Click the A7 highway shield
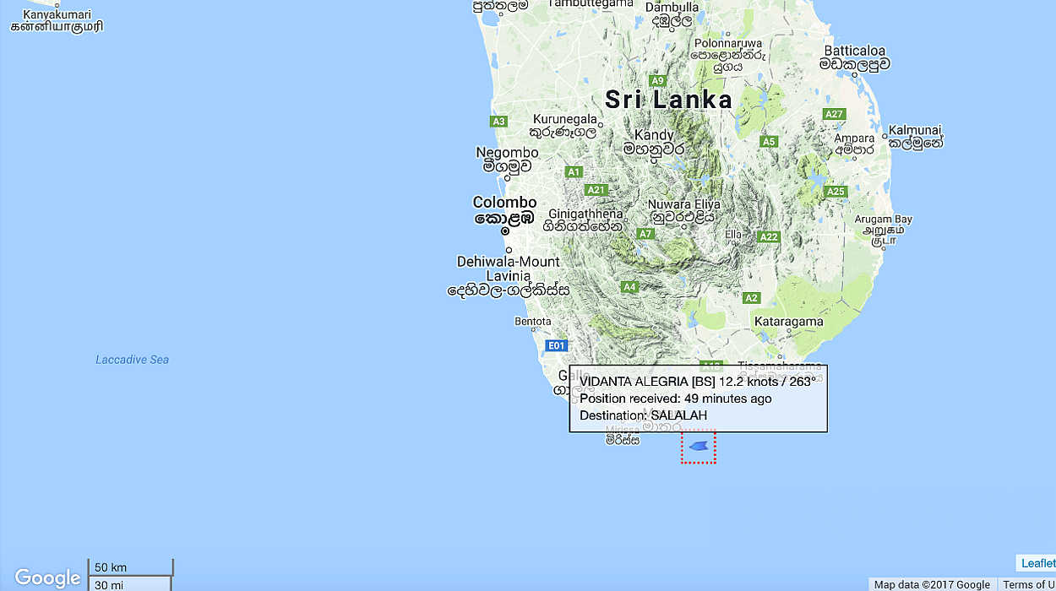 tap(645, 234)
